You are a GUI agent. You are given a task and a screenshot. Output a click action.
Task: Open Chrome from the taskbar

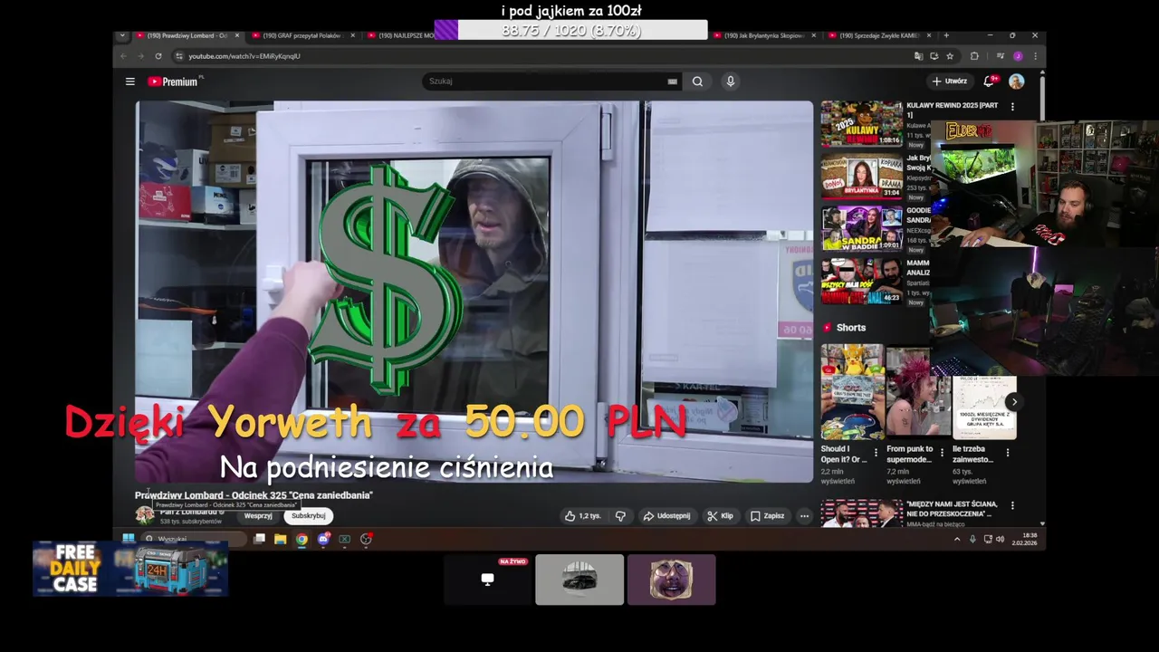pyautogui.click(x=302, y=539)
